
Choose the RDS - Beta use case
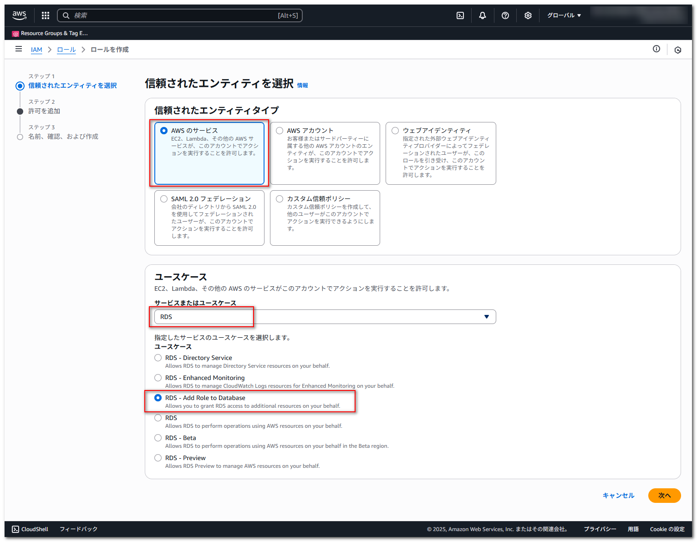click(x=158, y=438)
